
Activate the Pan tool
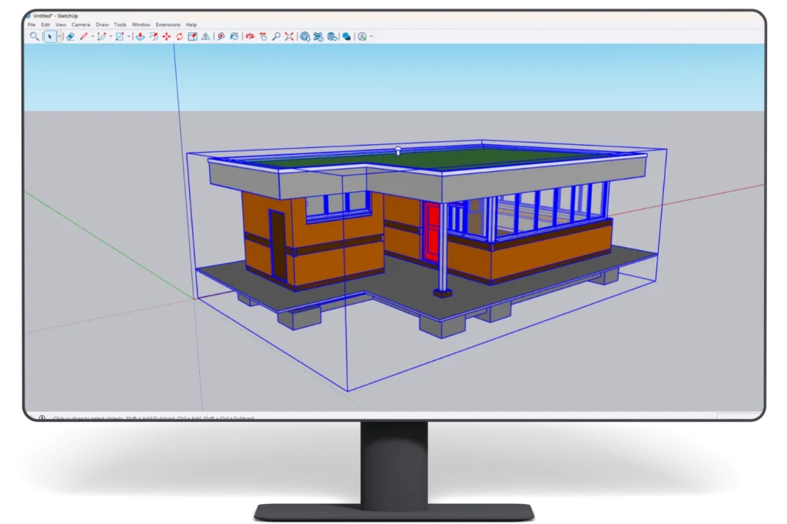[x=263, y=36]
